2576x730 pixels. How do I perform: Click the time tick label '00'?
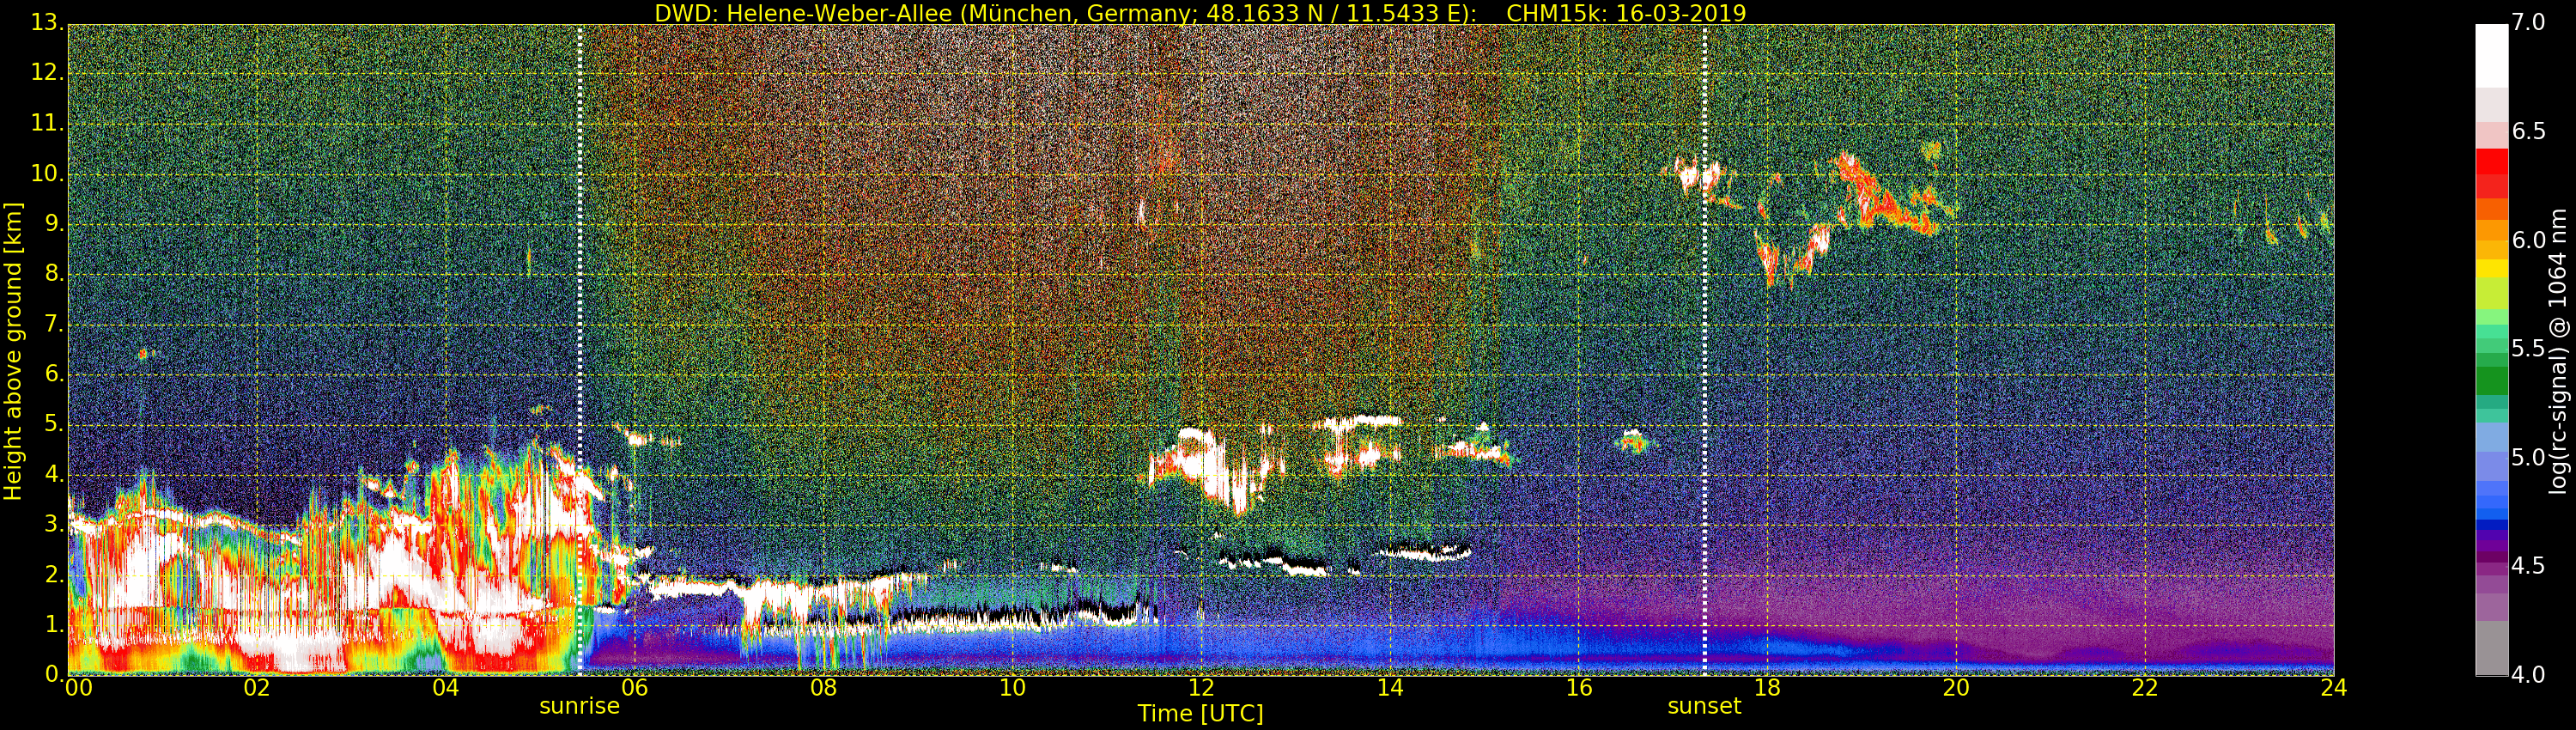78,688
